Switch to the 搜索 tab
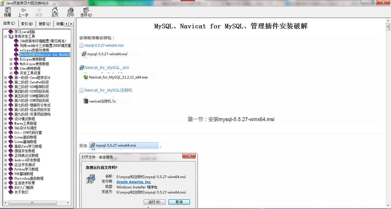The image size is (391, 209). pos(45,24)
